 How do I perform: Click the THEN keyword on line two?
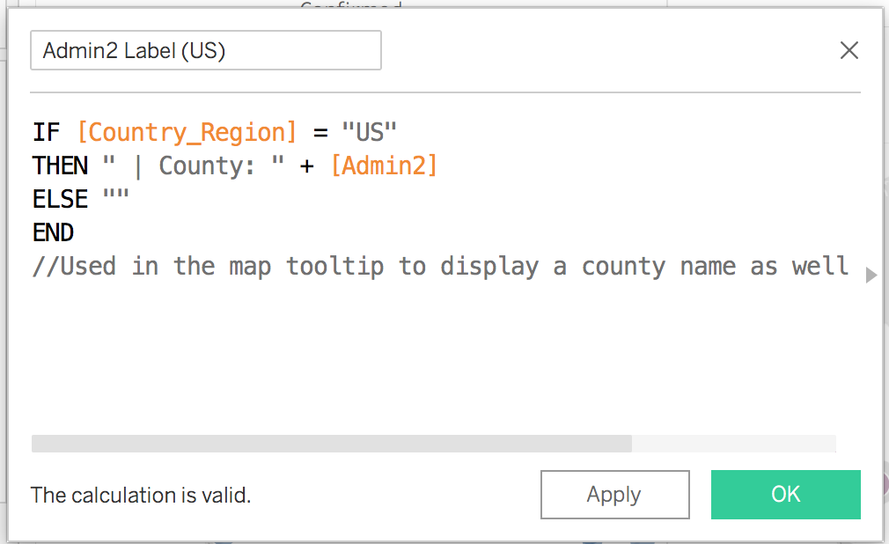click(60, 165)
